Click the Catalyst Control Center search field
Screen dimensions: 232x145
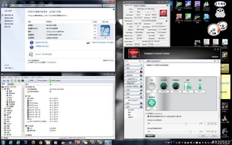coord(133,61)
